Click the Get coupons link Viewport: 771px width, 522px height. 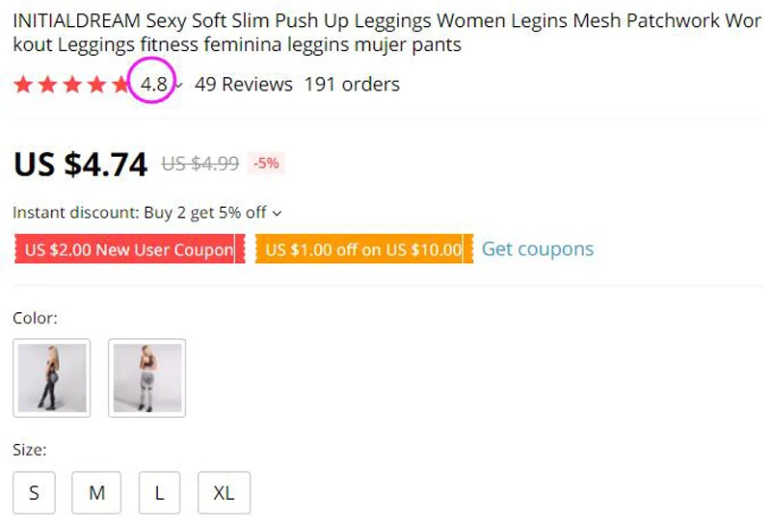(537, 249)
